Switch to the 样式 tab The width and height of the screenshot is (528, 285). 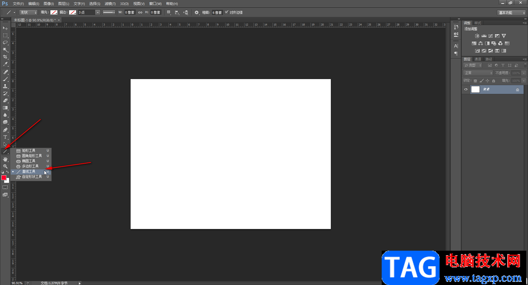pyautogui.click(x=478, y=23)
